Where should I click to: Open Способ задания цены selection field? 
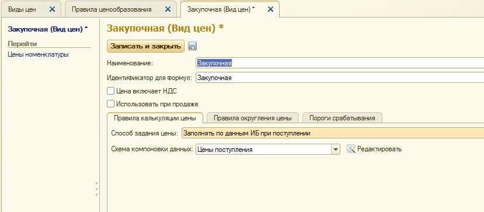click(333, 133)
